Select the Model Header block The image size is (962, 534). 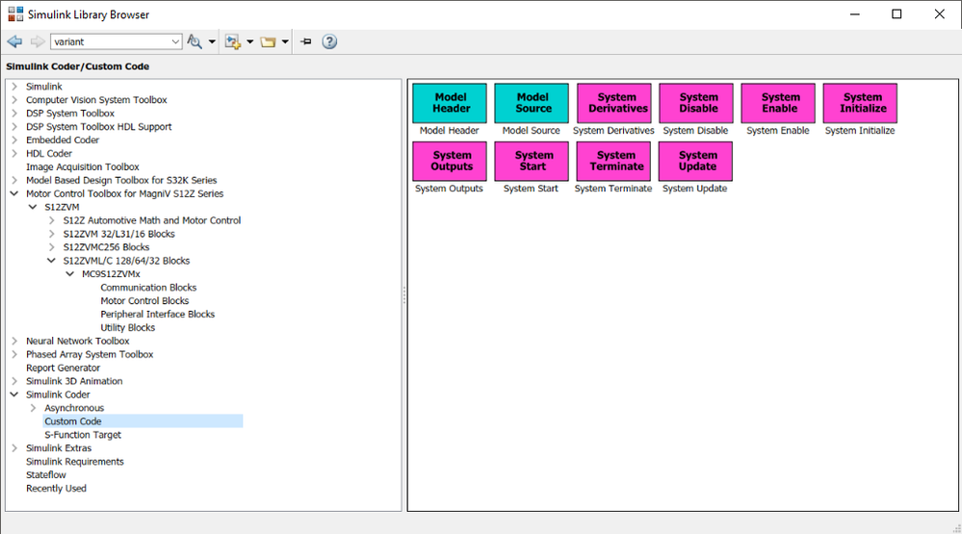pos(450,103)
